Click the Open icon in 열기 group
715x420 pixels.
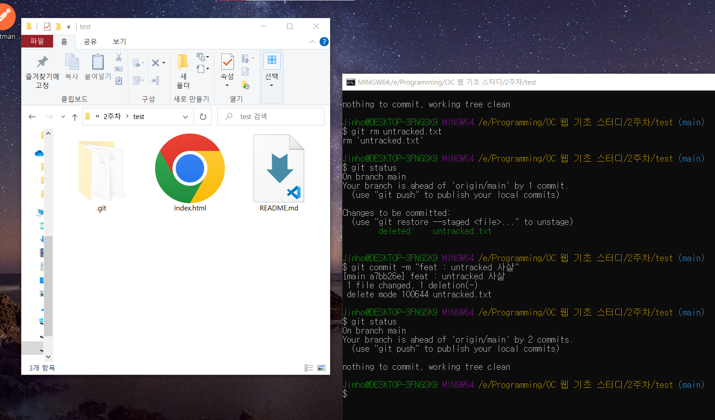(x=245, y=58)
